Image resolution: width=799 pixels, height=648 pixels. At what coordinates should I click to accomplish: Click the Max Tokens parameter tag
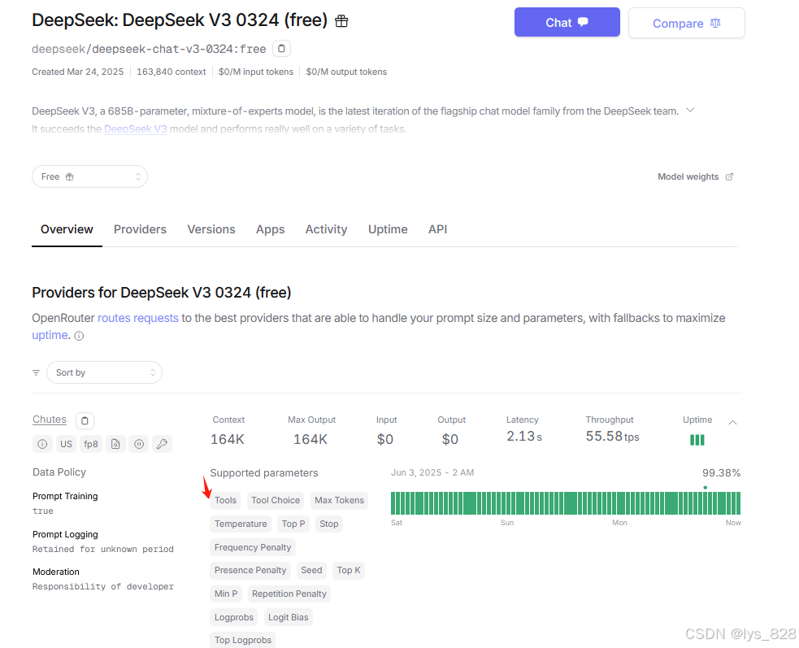340,500
